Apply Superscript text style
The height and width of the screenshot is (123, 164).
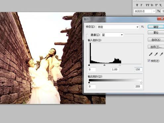point(156,5)
